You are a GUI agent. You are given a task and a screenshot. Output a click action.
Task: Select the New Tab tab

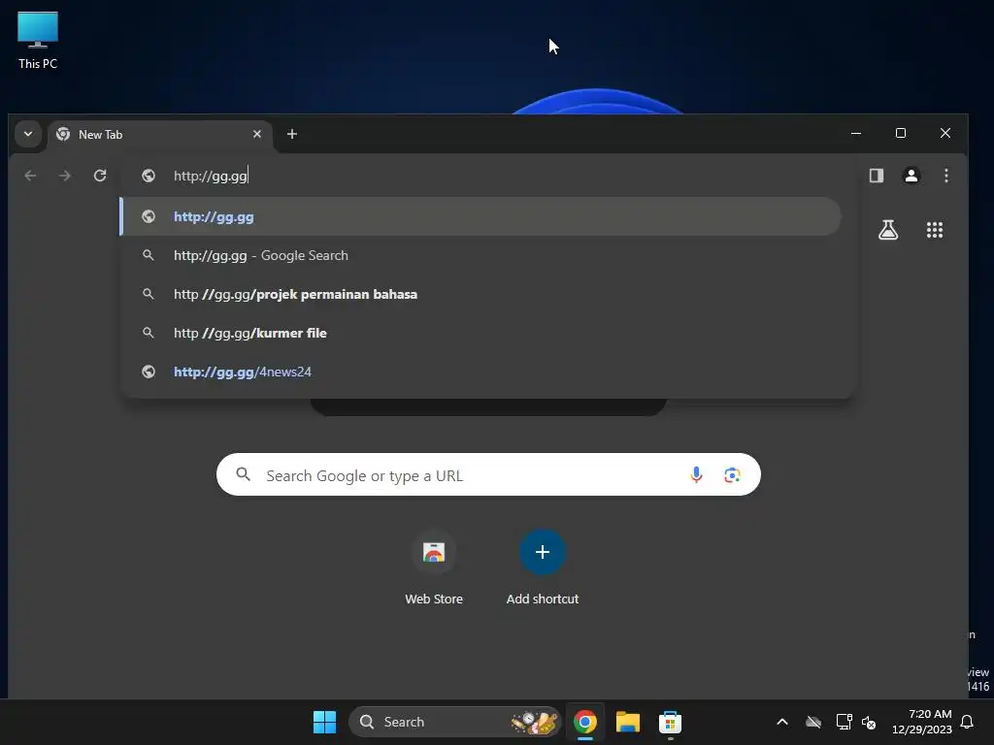(158, 134)
